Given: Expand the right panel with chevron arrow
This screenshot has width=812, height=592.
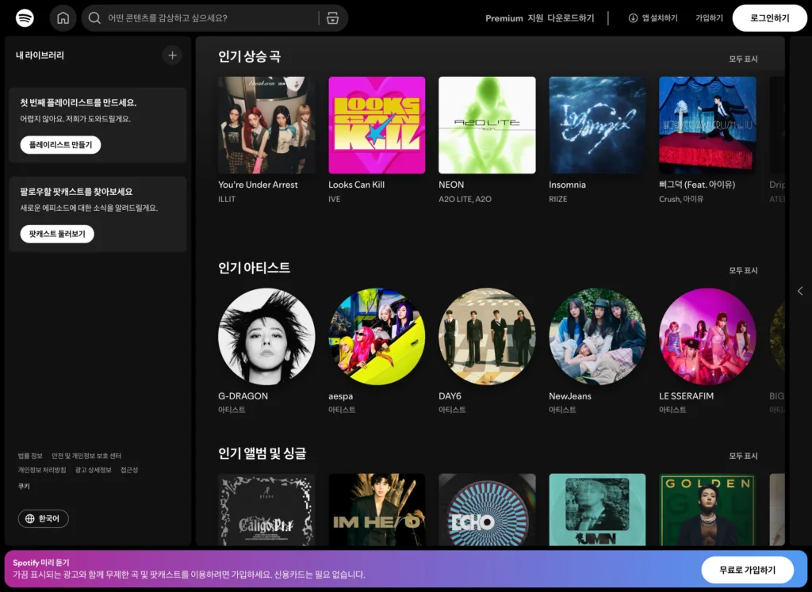Looking at the screenshot, I should [800, 291].
